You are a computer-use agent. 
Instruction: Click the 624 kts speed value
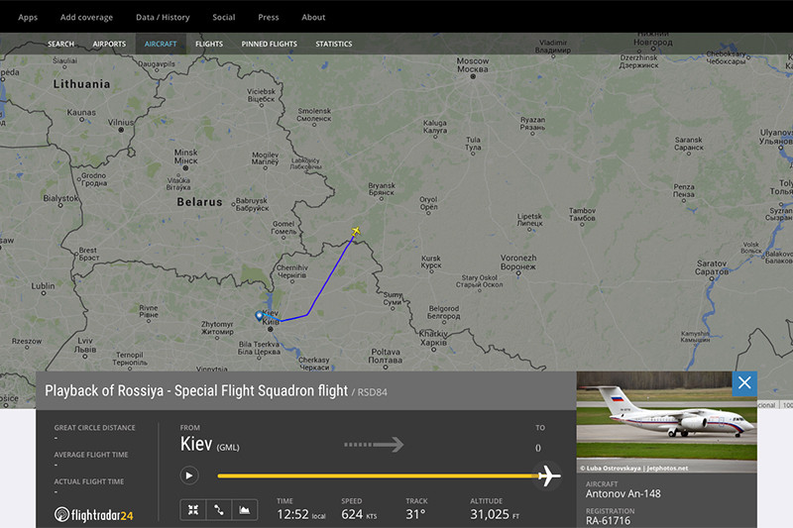pyautogui.click(x=359, y=514)
